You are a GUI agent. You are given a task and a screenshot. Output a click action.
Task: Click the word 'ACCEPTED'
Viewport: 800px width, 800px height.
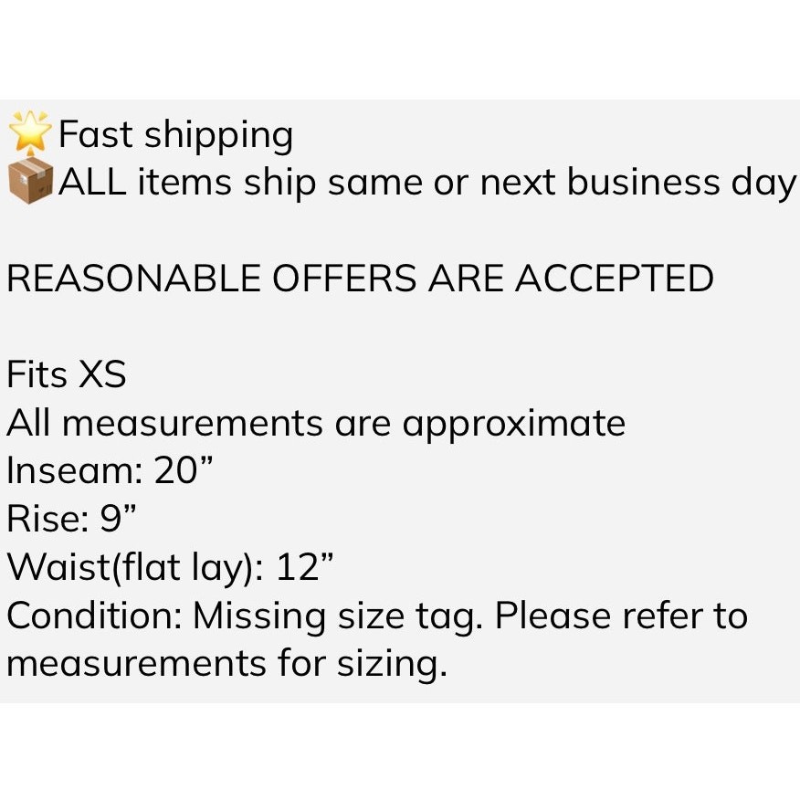coord(614,279)
